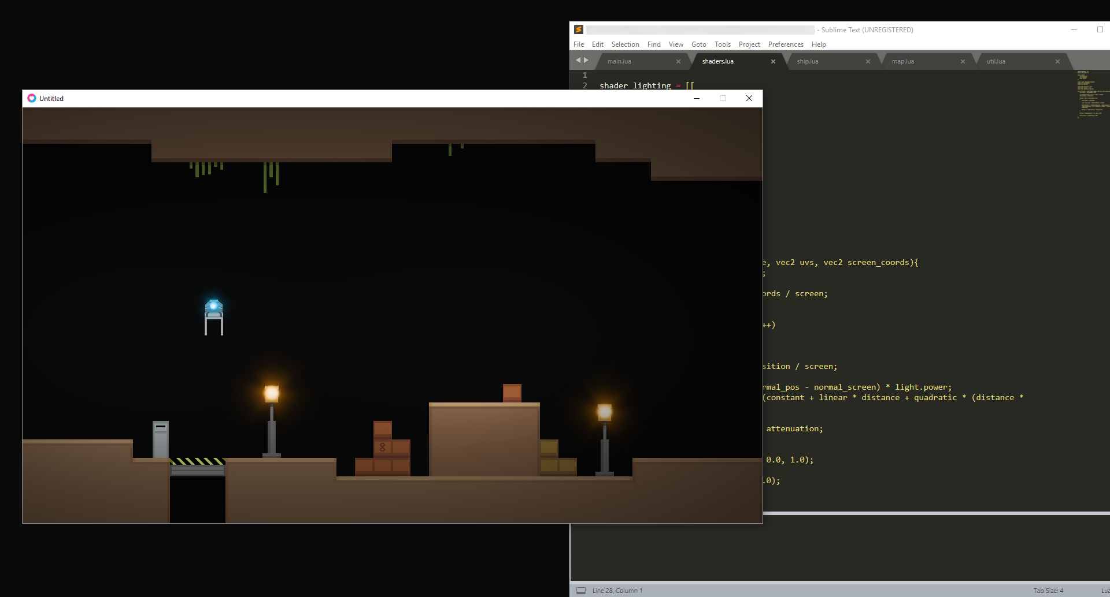Switch to the map.lua tab

[902, 62]
